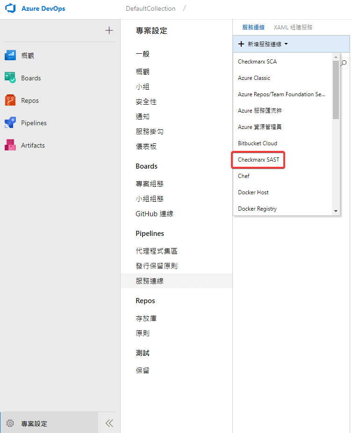Open Repos from the sidebar icon
Viewport: 352px width, 433px height.
10,100
